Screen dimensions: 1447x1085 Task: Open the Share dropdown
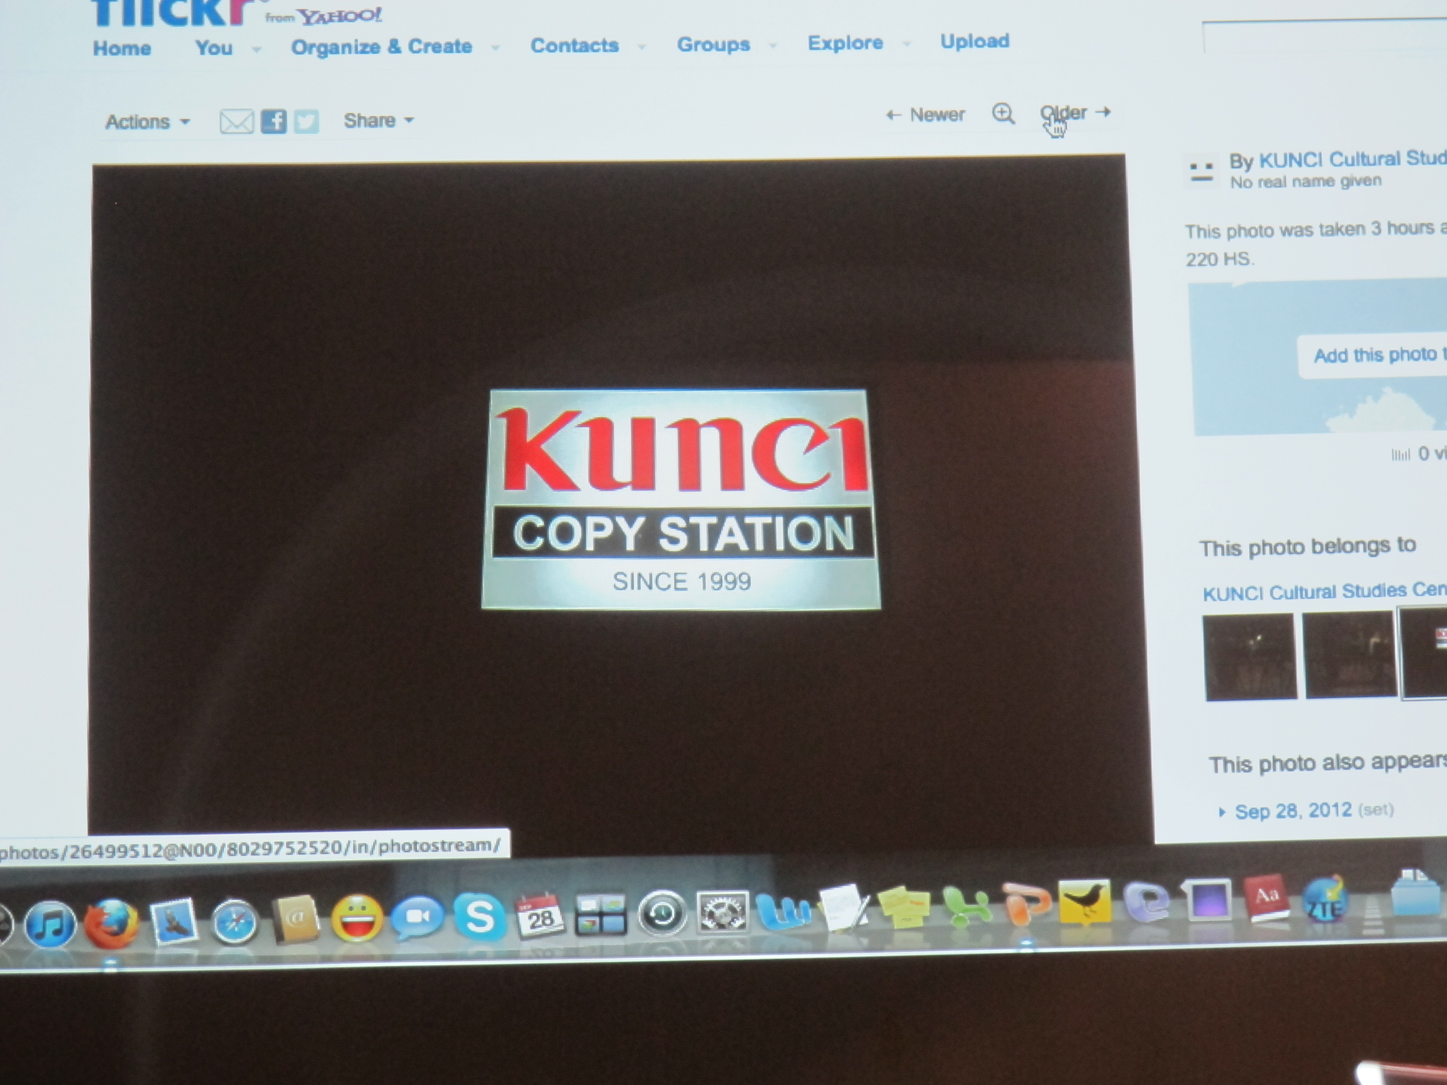(380, 120)
